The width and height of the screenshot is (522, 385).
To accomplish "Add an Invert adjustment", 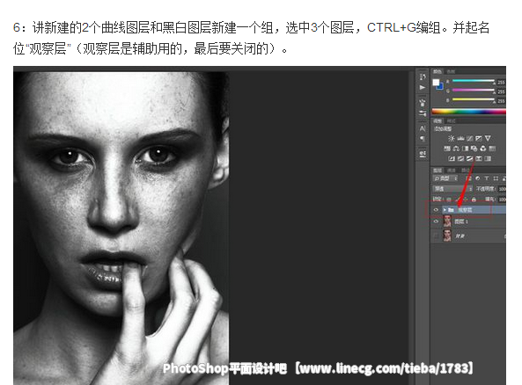I will tap(452, 158).
